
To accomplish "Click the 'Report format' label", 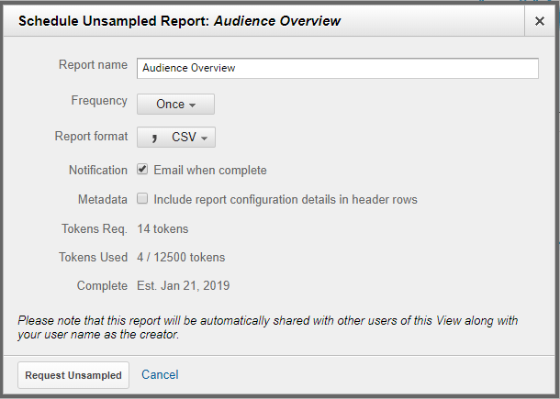I will point(91,137).
